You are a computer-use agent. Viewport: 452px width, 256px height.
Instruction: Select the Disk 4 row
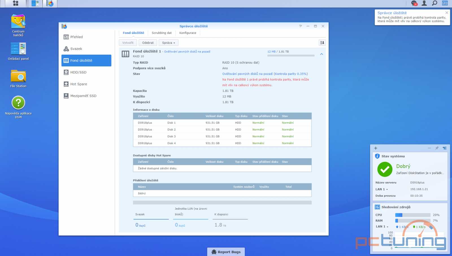coord(222,143)
